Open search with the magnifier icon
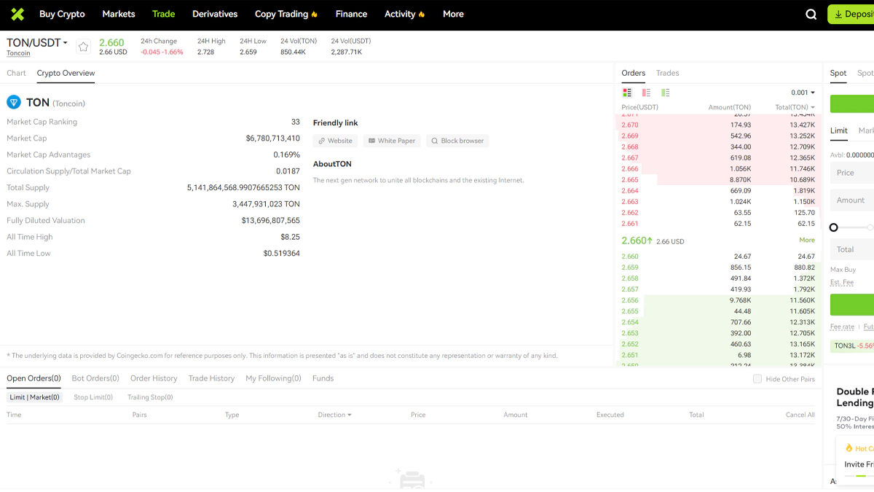Viewport: 874px width, 492px height. pyautogui.click(x=811, y=15)
